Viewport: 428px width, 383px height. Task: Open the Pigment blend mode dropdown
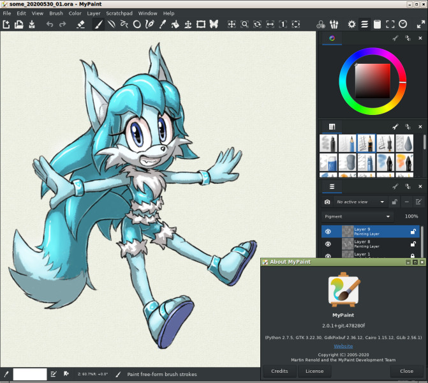click(357, 216)
